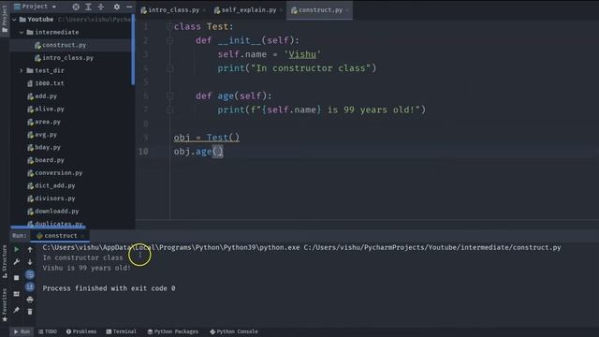The width and height of the screenshot is (599, 337).
Task: Open the Favorites sidebar tool button
Action: click(5, 305)
